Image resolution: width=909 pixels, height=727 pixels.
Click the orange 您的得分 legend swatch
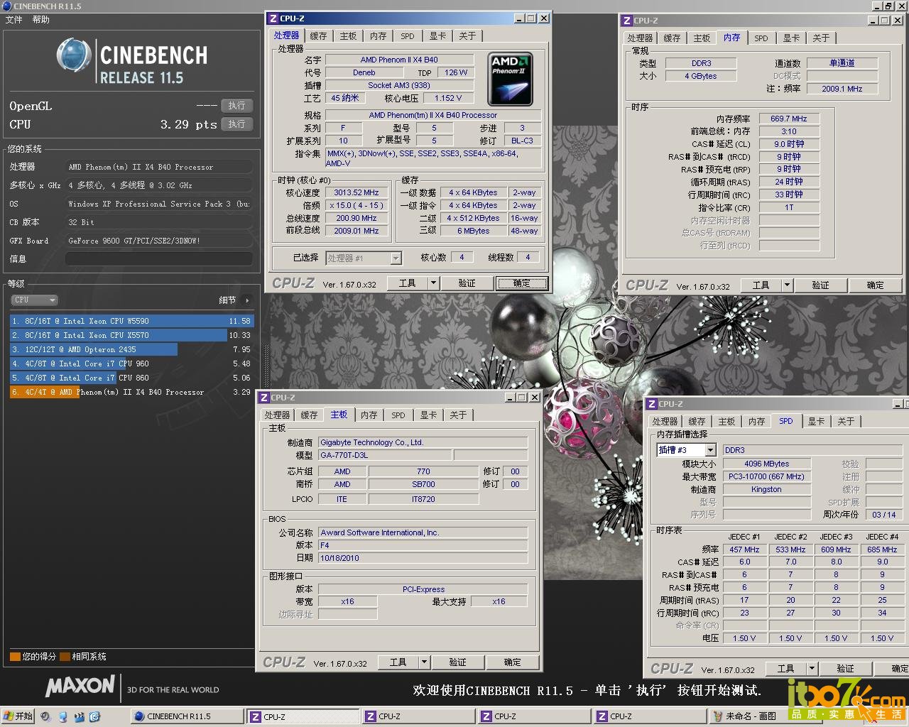pyautogui.click(x=15, y=657)
